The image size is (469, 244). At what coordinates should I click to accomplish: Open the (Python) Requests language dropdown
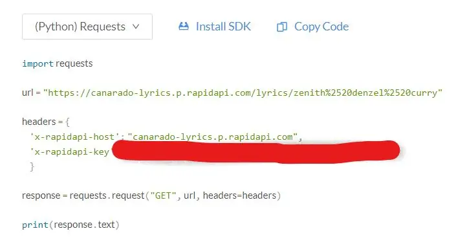click(x=87, y=27)
